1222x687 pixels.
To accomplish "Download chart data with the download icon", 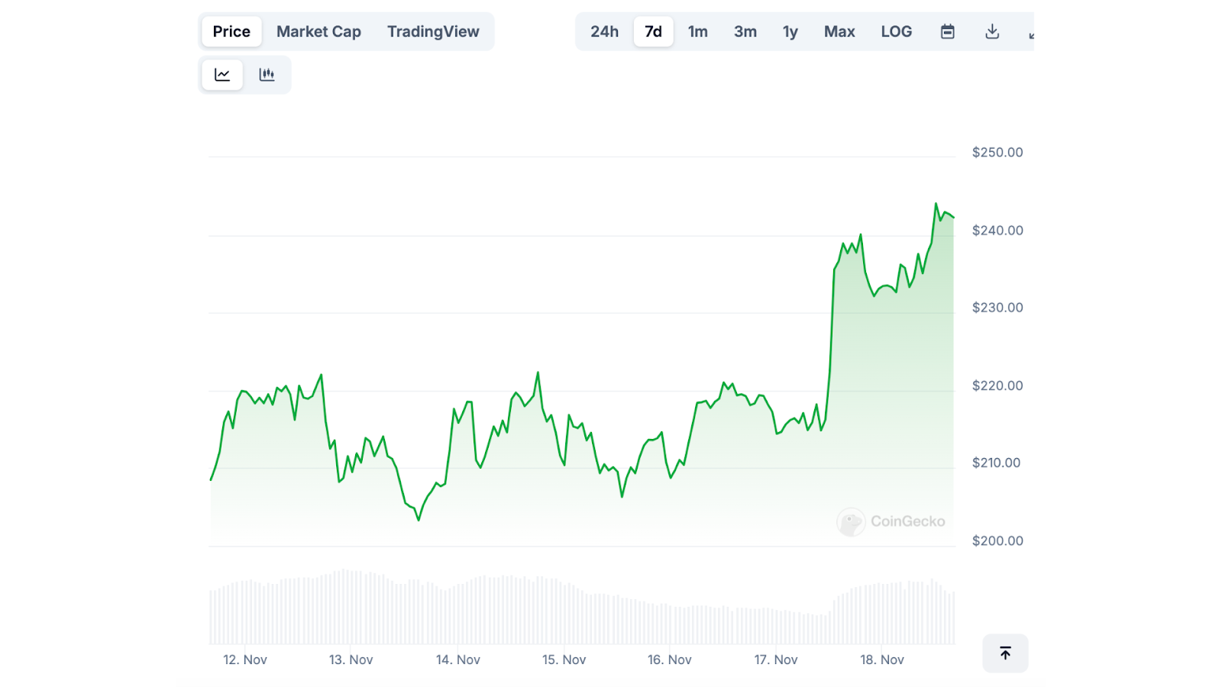I will pyautogui.click(x=992, y=31).
